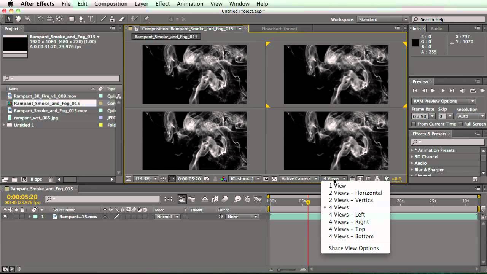Select the Clone Stamp tool
Image resolution: width=487 pixels, height=274 pixels.
(113, 19)
